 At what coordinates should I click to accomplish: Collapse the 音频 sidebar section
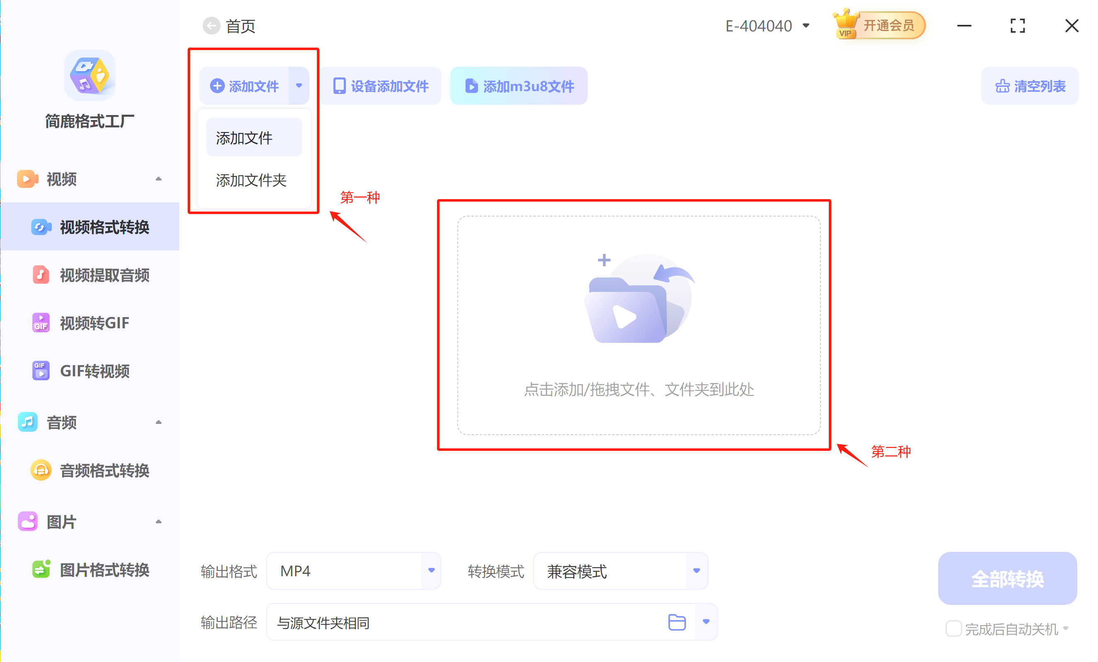point(158,422)
